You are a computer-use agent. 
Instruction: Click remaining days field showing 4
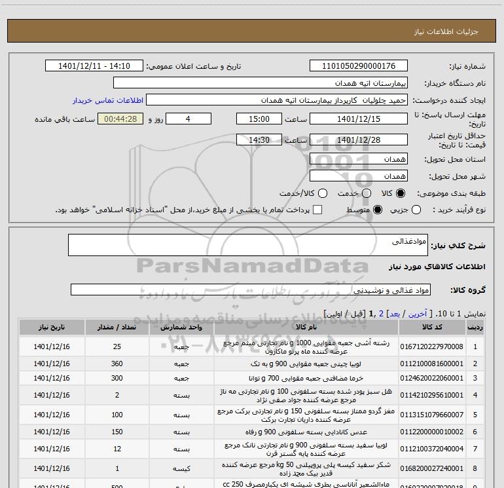click(x=189, y=119)
